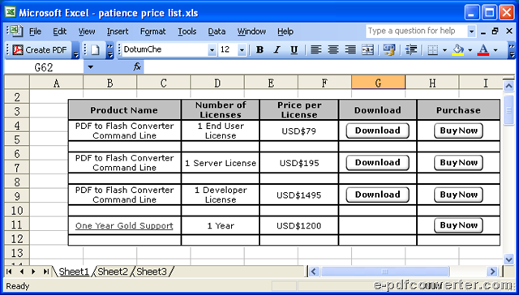This screenshot has width=519, height=295.
Task: Open the DotumChe font name dropdown
Action: point(212,50)
